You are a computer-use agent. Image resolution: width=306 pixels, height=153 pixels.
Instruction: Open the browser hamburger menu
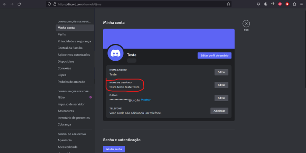(x=301, y=4)
